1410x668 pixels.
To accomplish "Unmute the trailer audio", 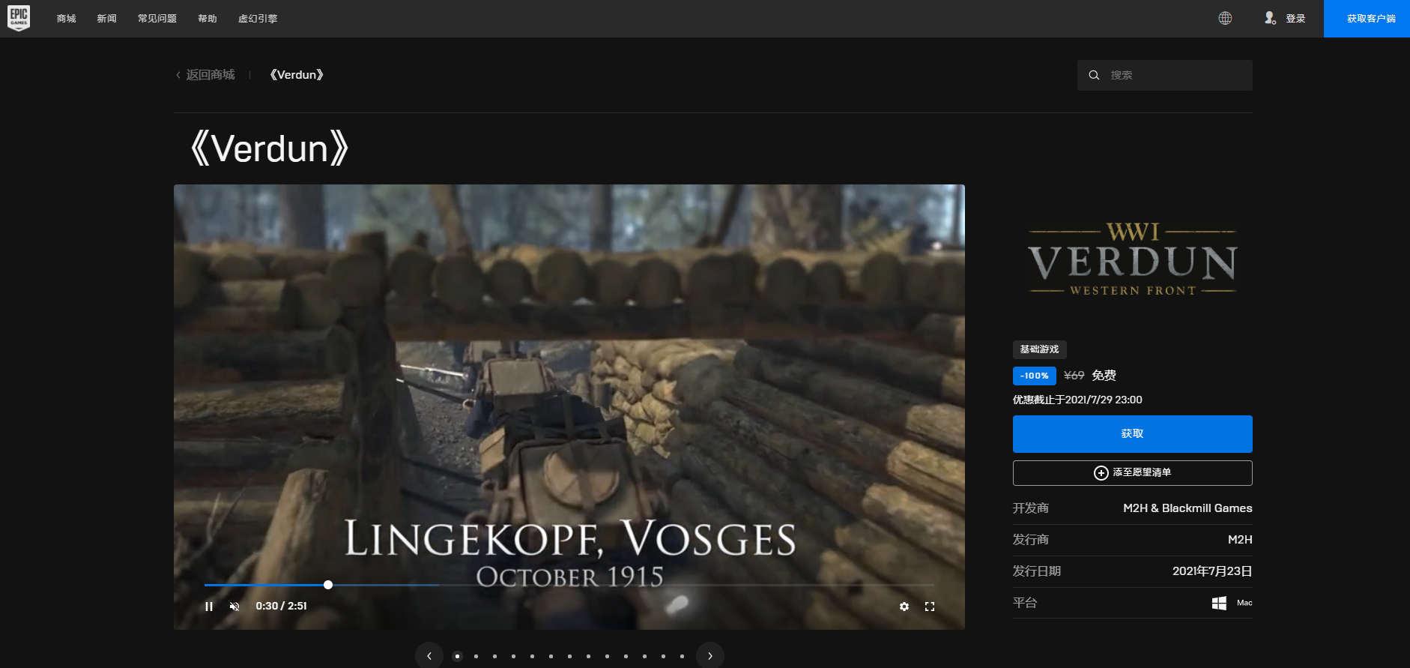I will (235, 607).
